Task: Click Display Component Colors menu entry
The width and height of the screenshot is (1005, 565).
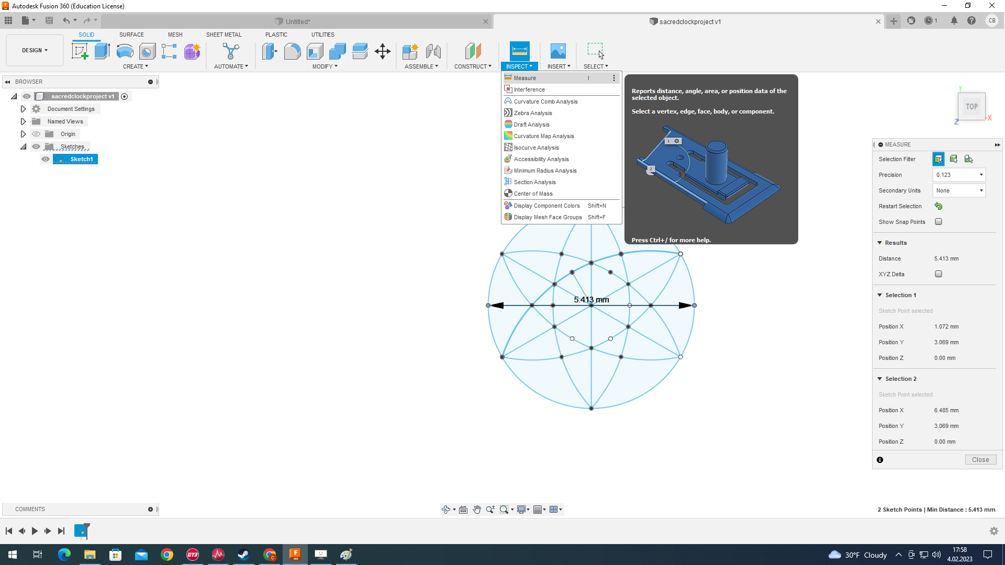Action: (546, 206)
